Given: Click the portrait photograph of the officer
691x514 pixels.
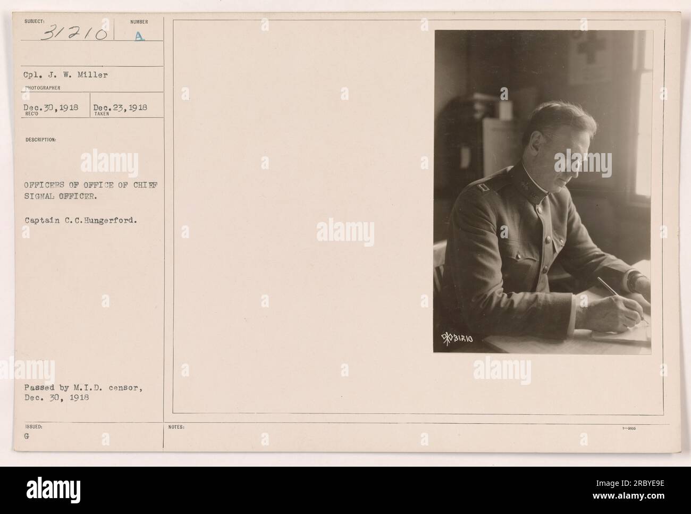Looking at the screenshot, I should pos(543,192).
